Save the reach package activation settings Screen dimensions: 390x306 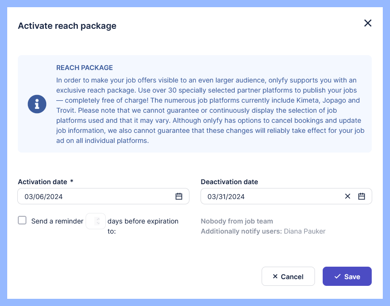point(347,276)
